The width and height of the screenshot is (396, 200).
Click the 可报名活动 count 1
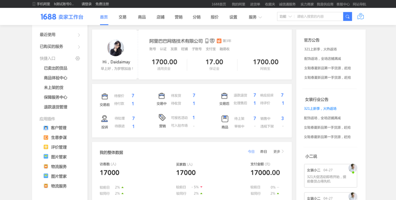coord(194,118)
